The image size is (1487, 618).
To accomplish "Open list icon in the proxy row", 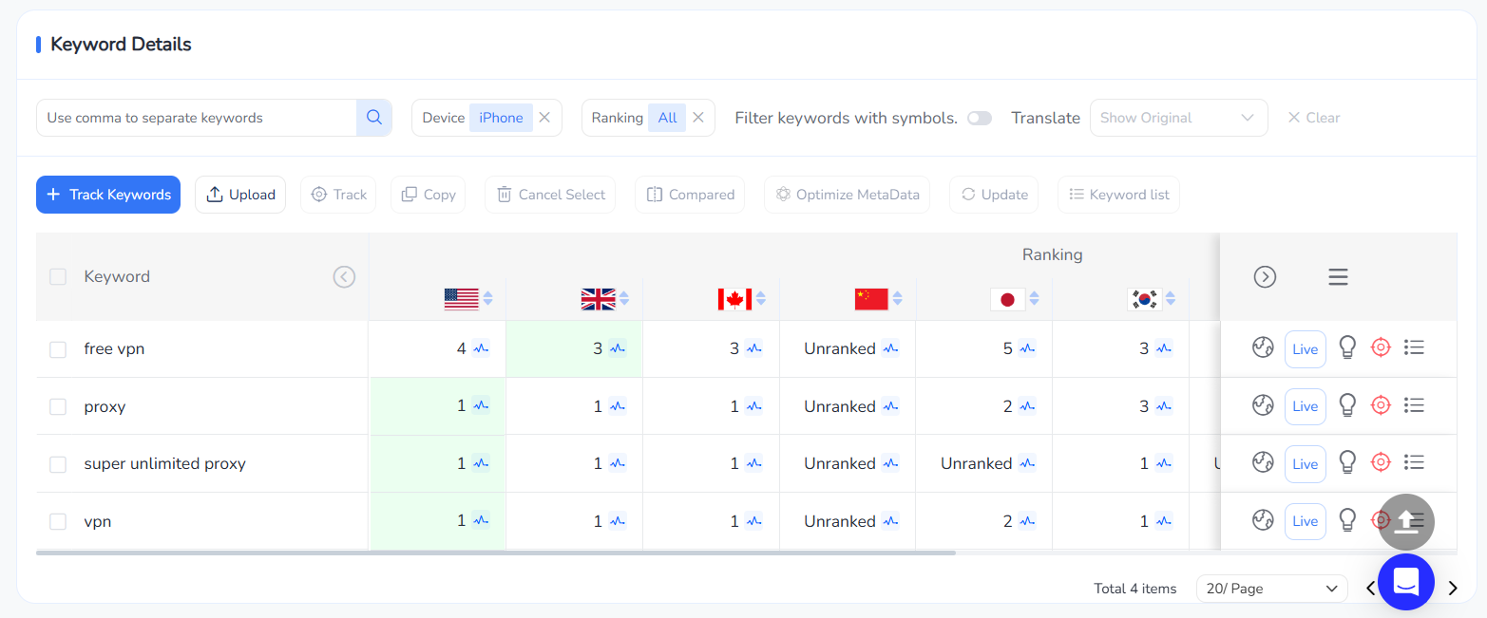I will (1414, 406).
